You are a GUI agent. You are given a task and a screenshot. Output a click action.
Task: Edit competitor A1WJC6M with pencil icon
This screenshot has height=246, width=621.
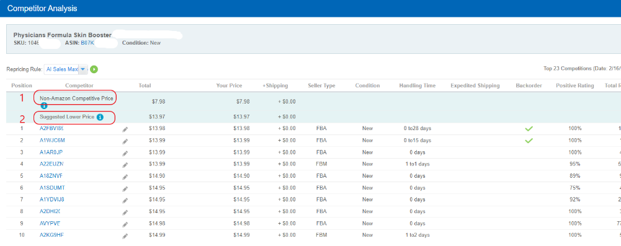[125, 141]
